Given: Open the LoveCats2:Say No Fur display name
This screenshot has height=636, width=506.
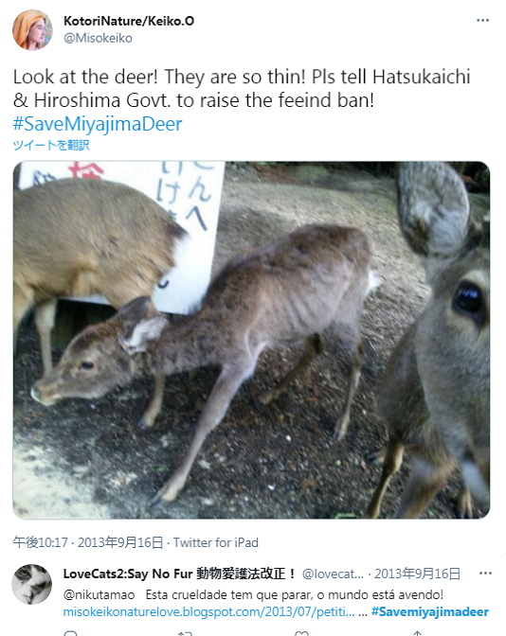Looking at the screenshot, I should [179, 574].
